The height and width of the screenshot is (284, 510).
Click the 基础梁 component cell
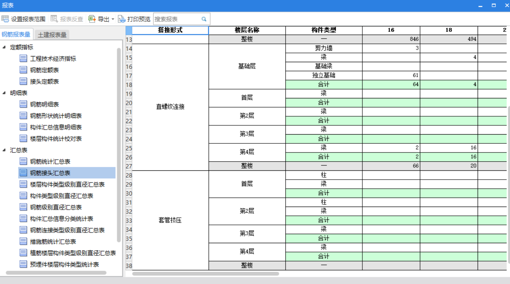click(x=324, y=66)
